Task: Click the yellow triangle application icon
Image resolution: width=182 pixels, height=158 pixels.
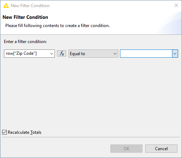Action: coord(6,6)
